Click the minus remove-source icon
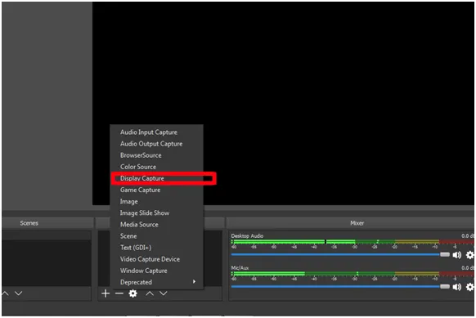 [119, 293]
